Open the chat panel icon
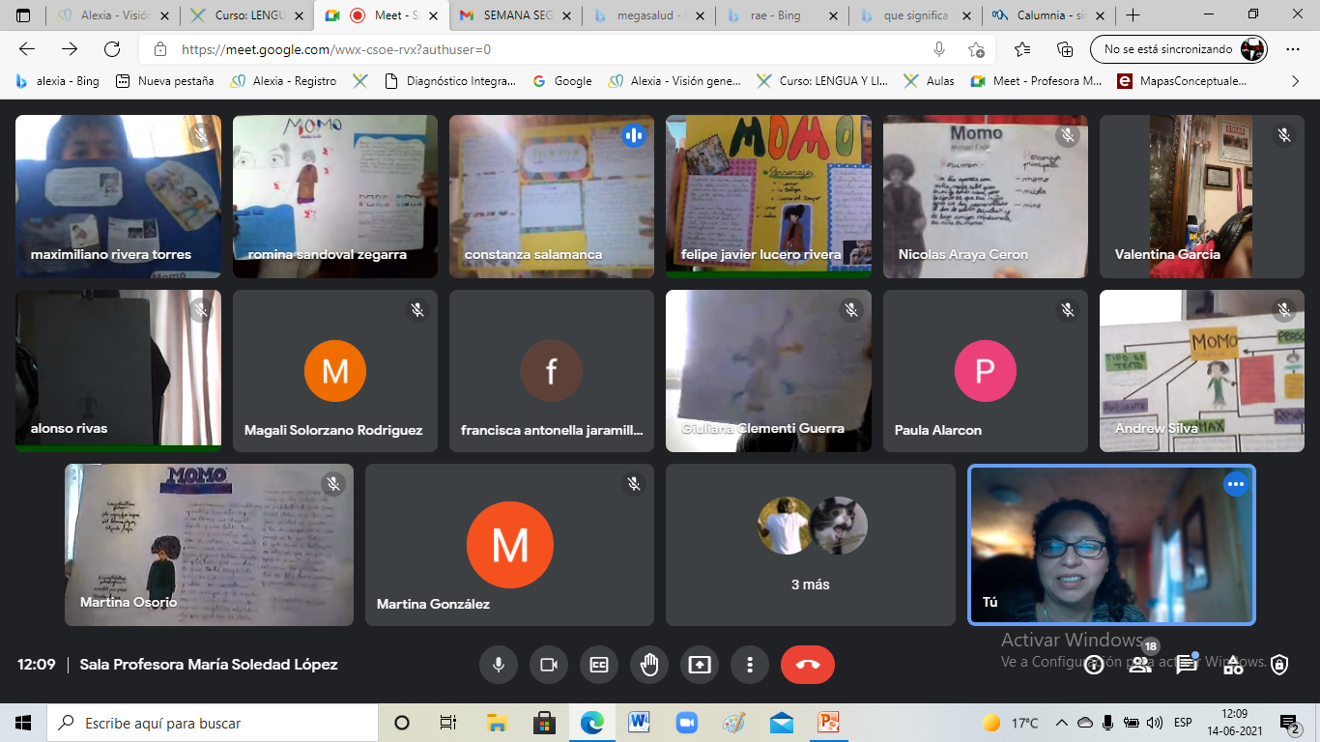Viewport: 1320px width, 742px height. coord(1186,665)
